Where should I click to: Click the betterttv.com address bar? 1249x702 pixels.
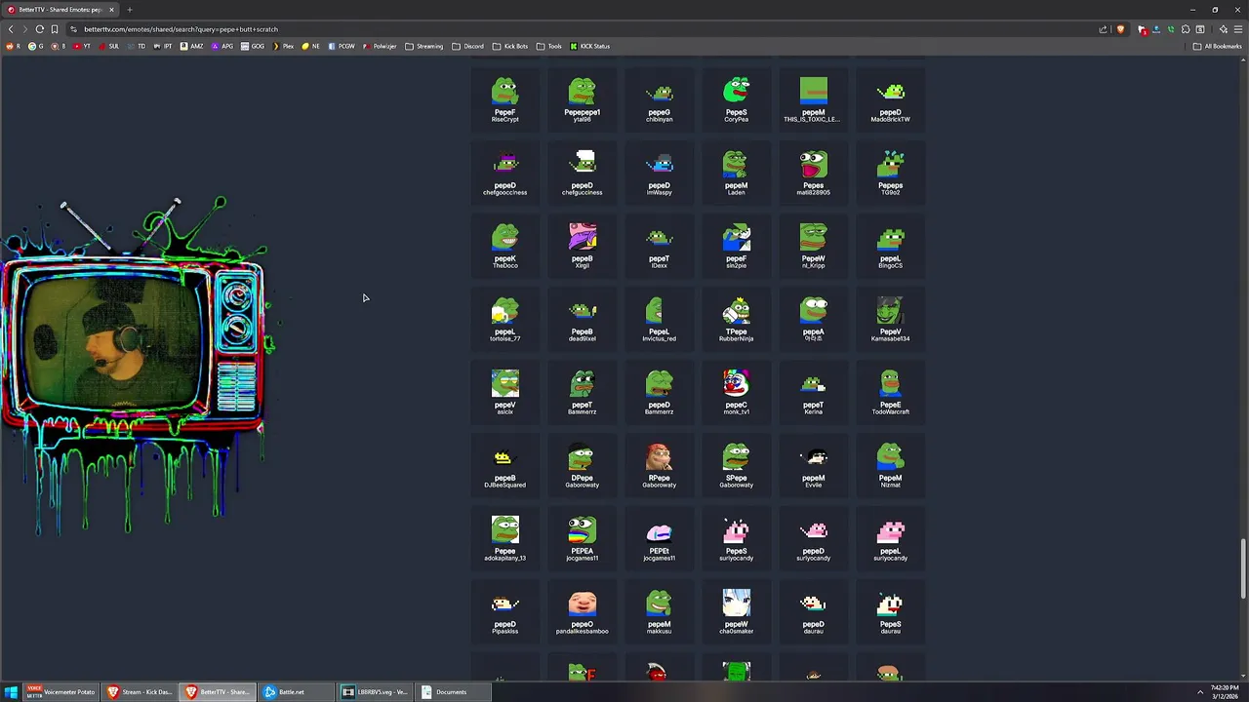pyautogui.click(x=585, y=29)
